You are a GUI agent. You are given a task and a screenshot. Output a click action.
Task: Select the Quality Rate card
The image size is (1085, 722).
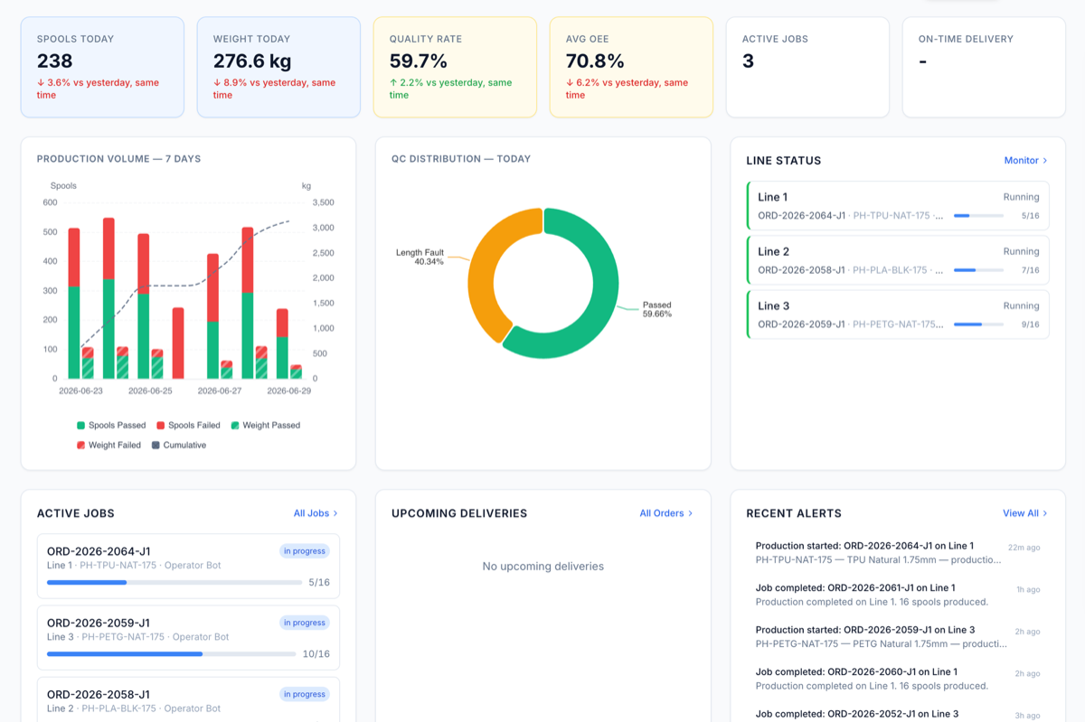[455, 67]
